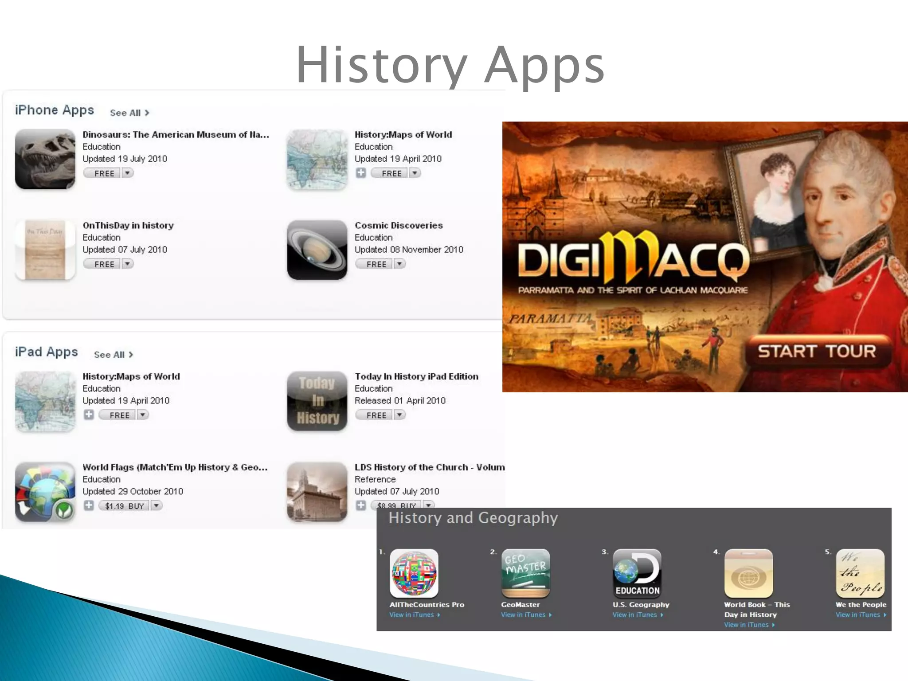Select the iPhone Apps section heading
908x681 pixels.
pyautogui.click(x=55, y=110)
